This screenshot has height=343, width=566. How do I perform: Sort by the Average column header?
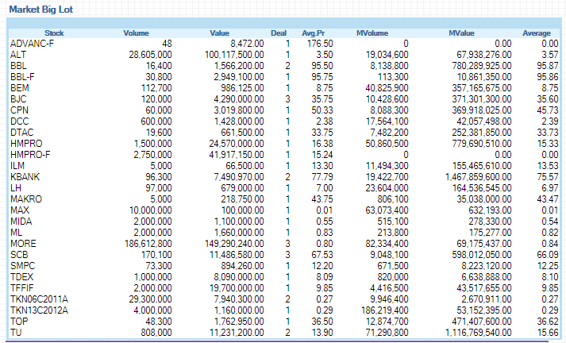(x=537, y=33)
